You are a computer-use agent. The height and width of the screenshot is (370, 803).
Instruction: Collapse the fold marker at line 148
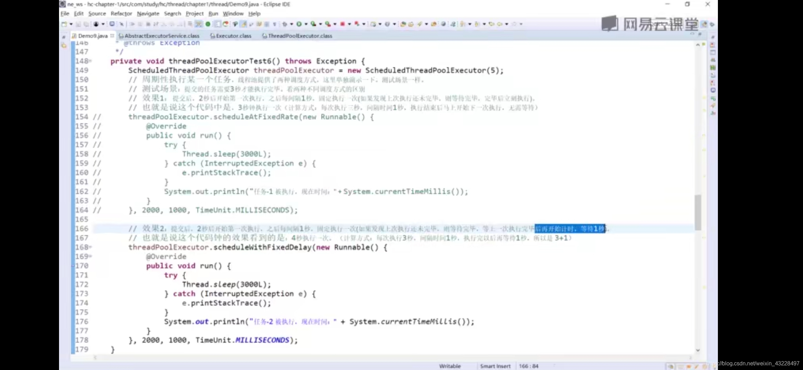point(90,61)
